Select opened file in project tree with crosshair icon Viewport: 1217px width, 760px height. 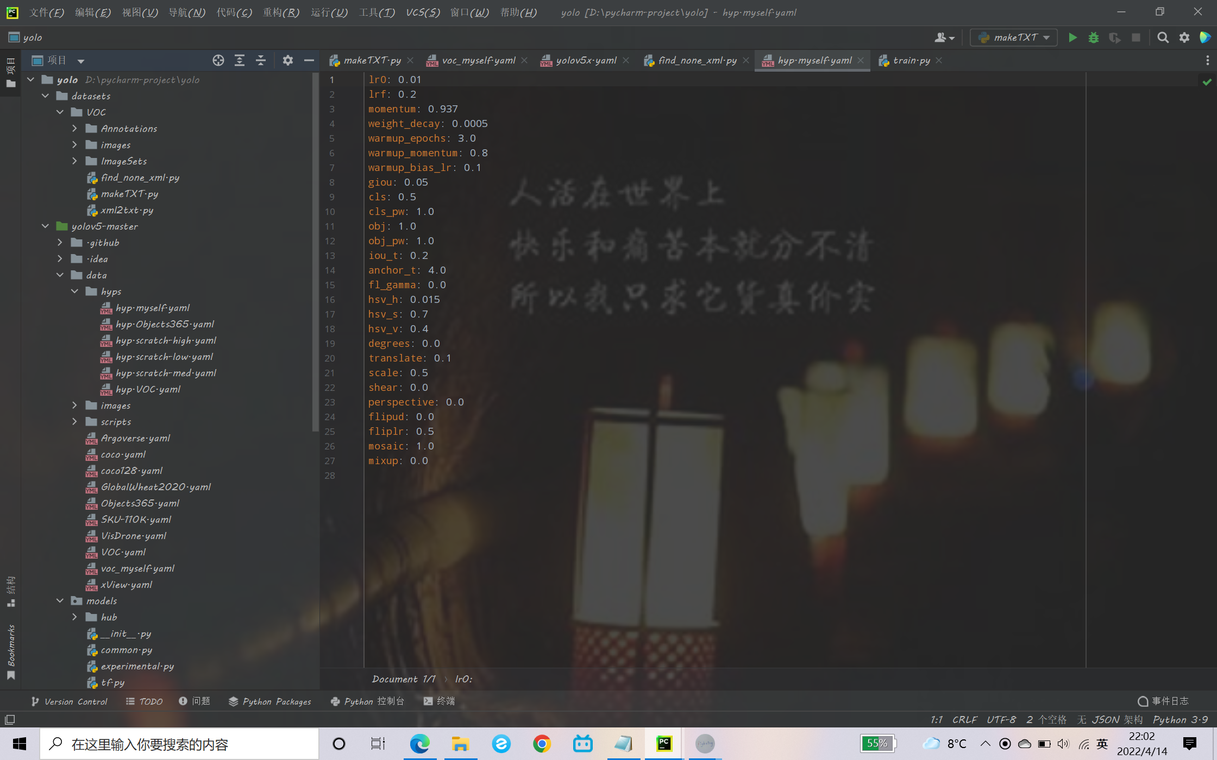click(x=218, y=60)
